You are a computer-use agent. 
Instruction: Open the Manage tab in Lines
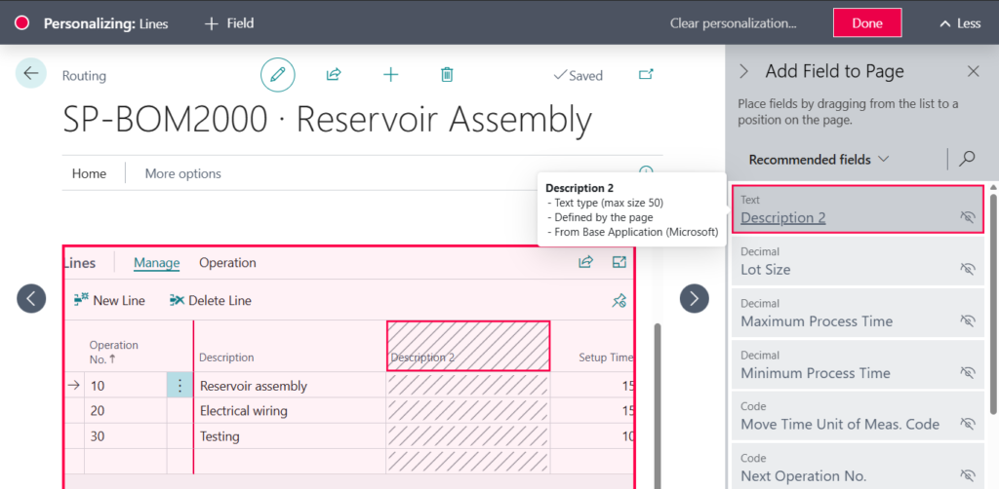[x=156, y=263]
